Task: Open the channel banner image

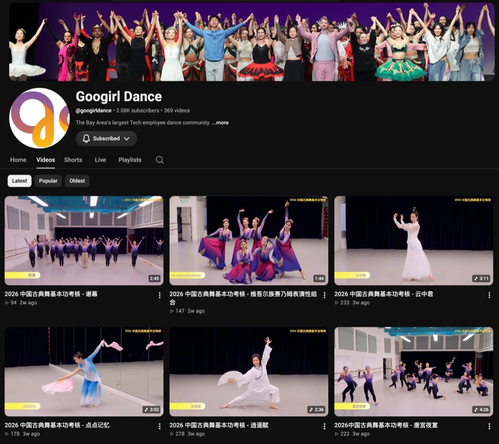Action: (x=251, y=42)
